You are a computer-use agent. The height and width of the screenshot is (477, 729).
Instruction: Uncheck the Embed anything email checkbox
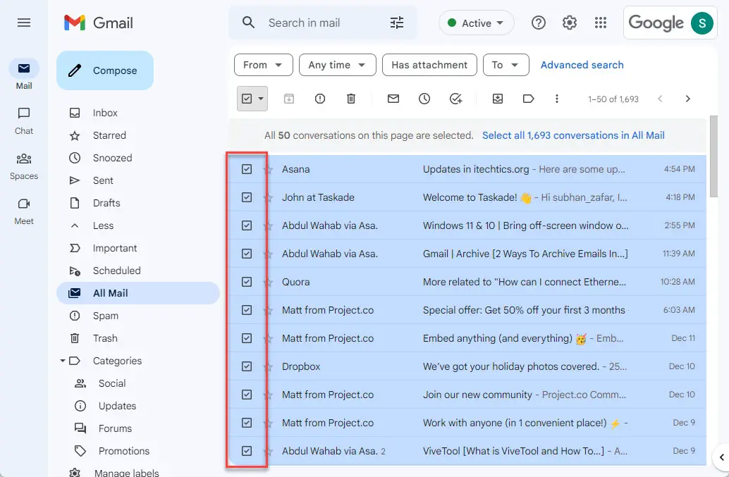click(x=247, y=338)
